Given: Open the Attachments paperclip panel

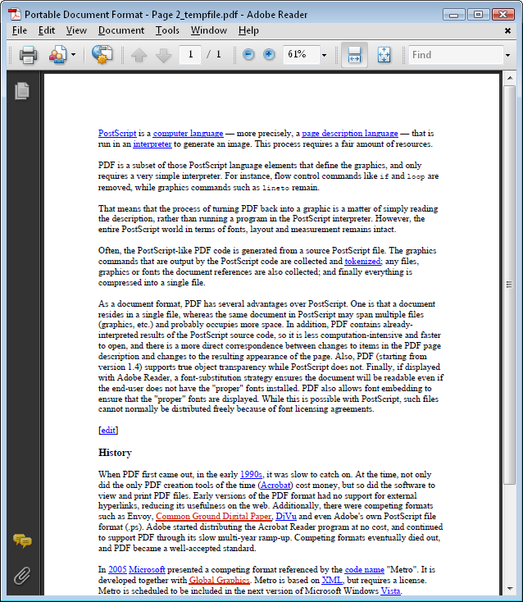Looking at the screenshot, I should click(x=22, y=575).
